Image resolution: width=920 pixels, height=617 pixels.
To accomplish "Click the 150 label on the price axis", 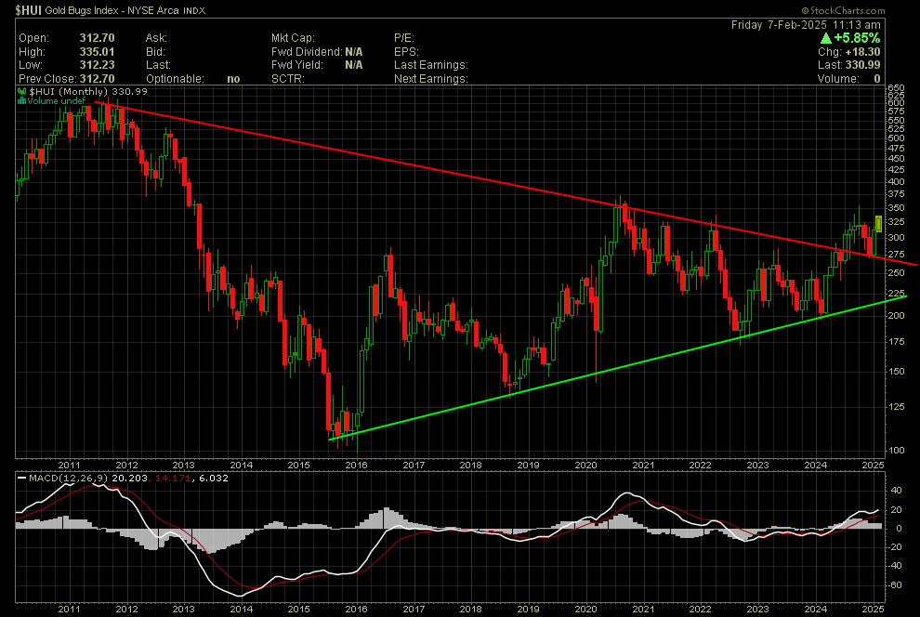I will click(896, 372).
